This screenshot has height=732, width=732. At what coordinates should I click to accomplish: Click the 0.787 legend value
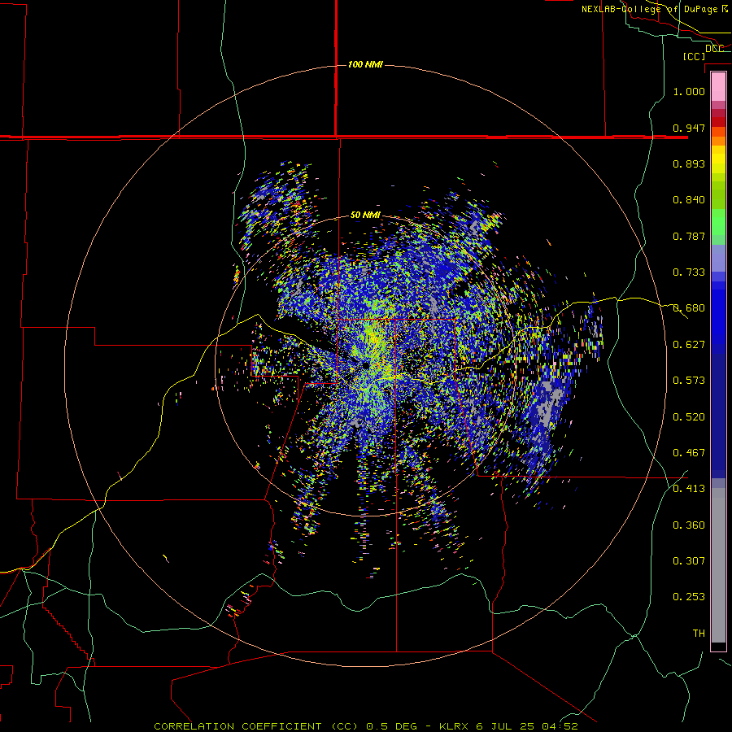coord(689,236)
